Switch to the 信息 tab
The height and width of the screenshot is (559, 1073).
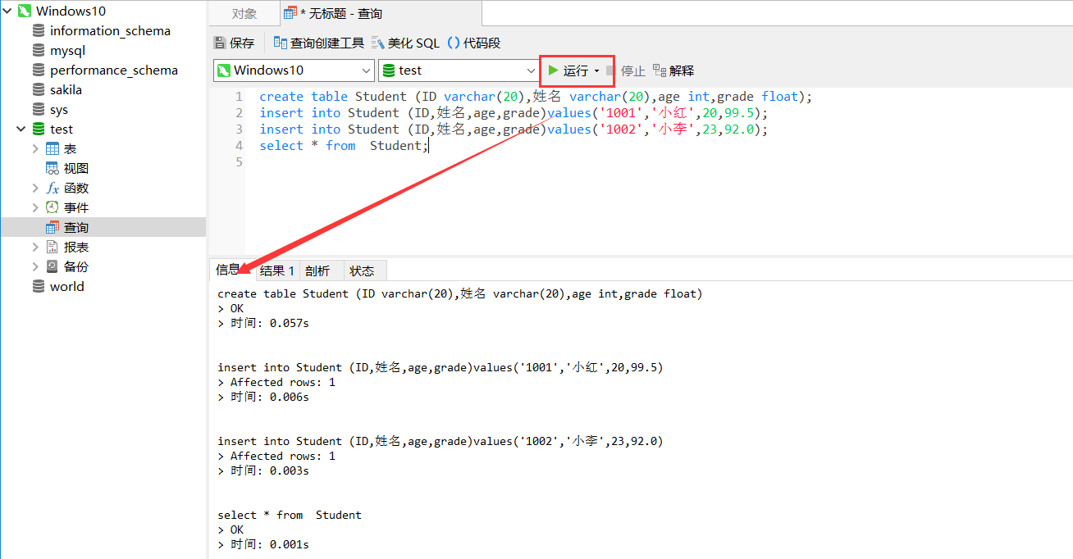pyautogui.click(x=231, y=270)
